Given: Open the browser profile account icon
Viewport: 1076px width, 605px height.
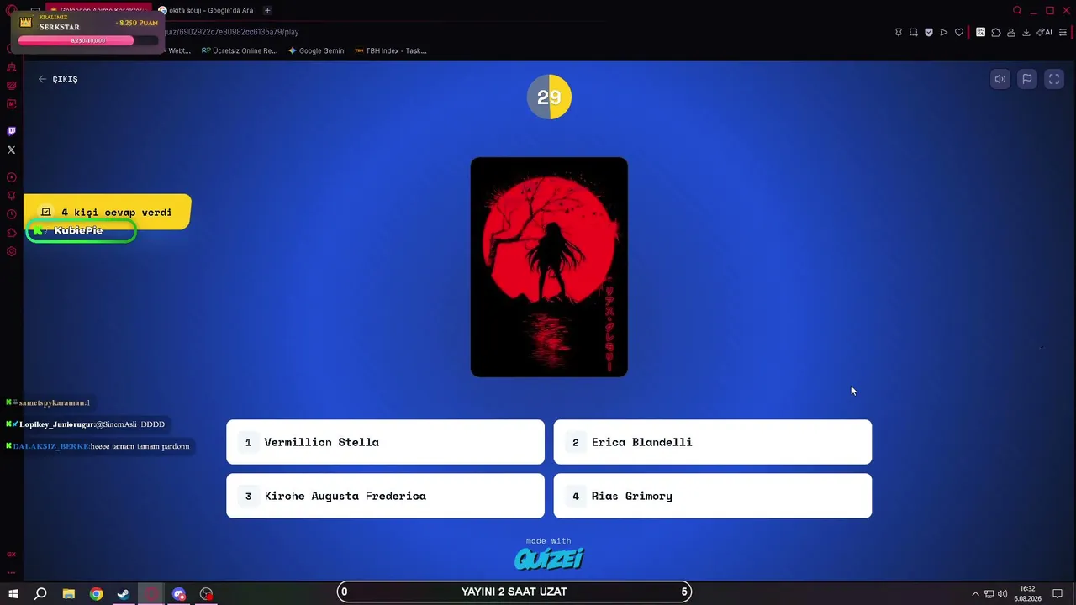Looking at the screenshot, I should point(1011,33).
